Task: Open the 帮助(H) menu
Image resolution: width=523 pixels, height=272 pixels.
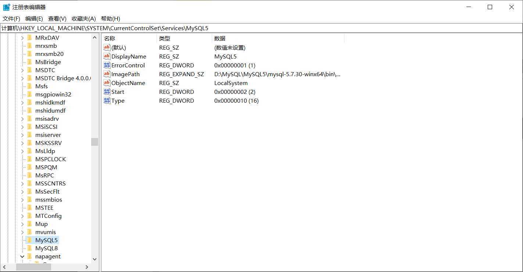Action: tap(110, 18)
